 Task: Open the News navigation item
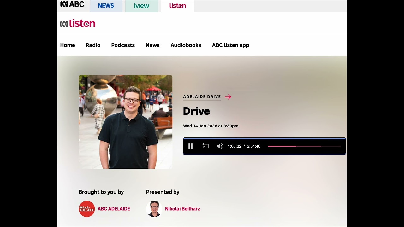152,45
